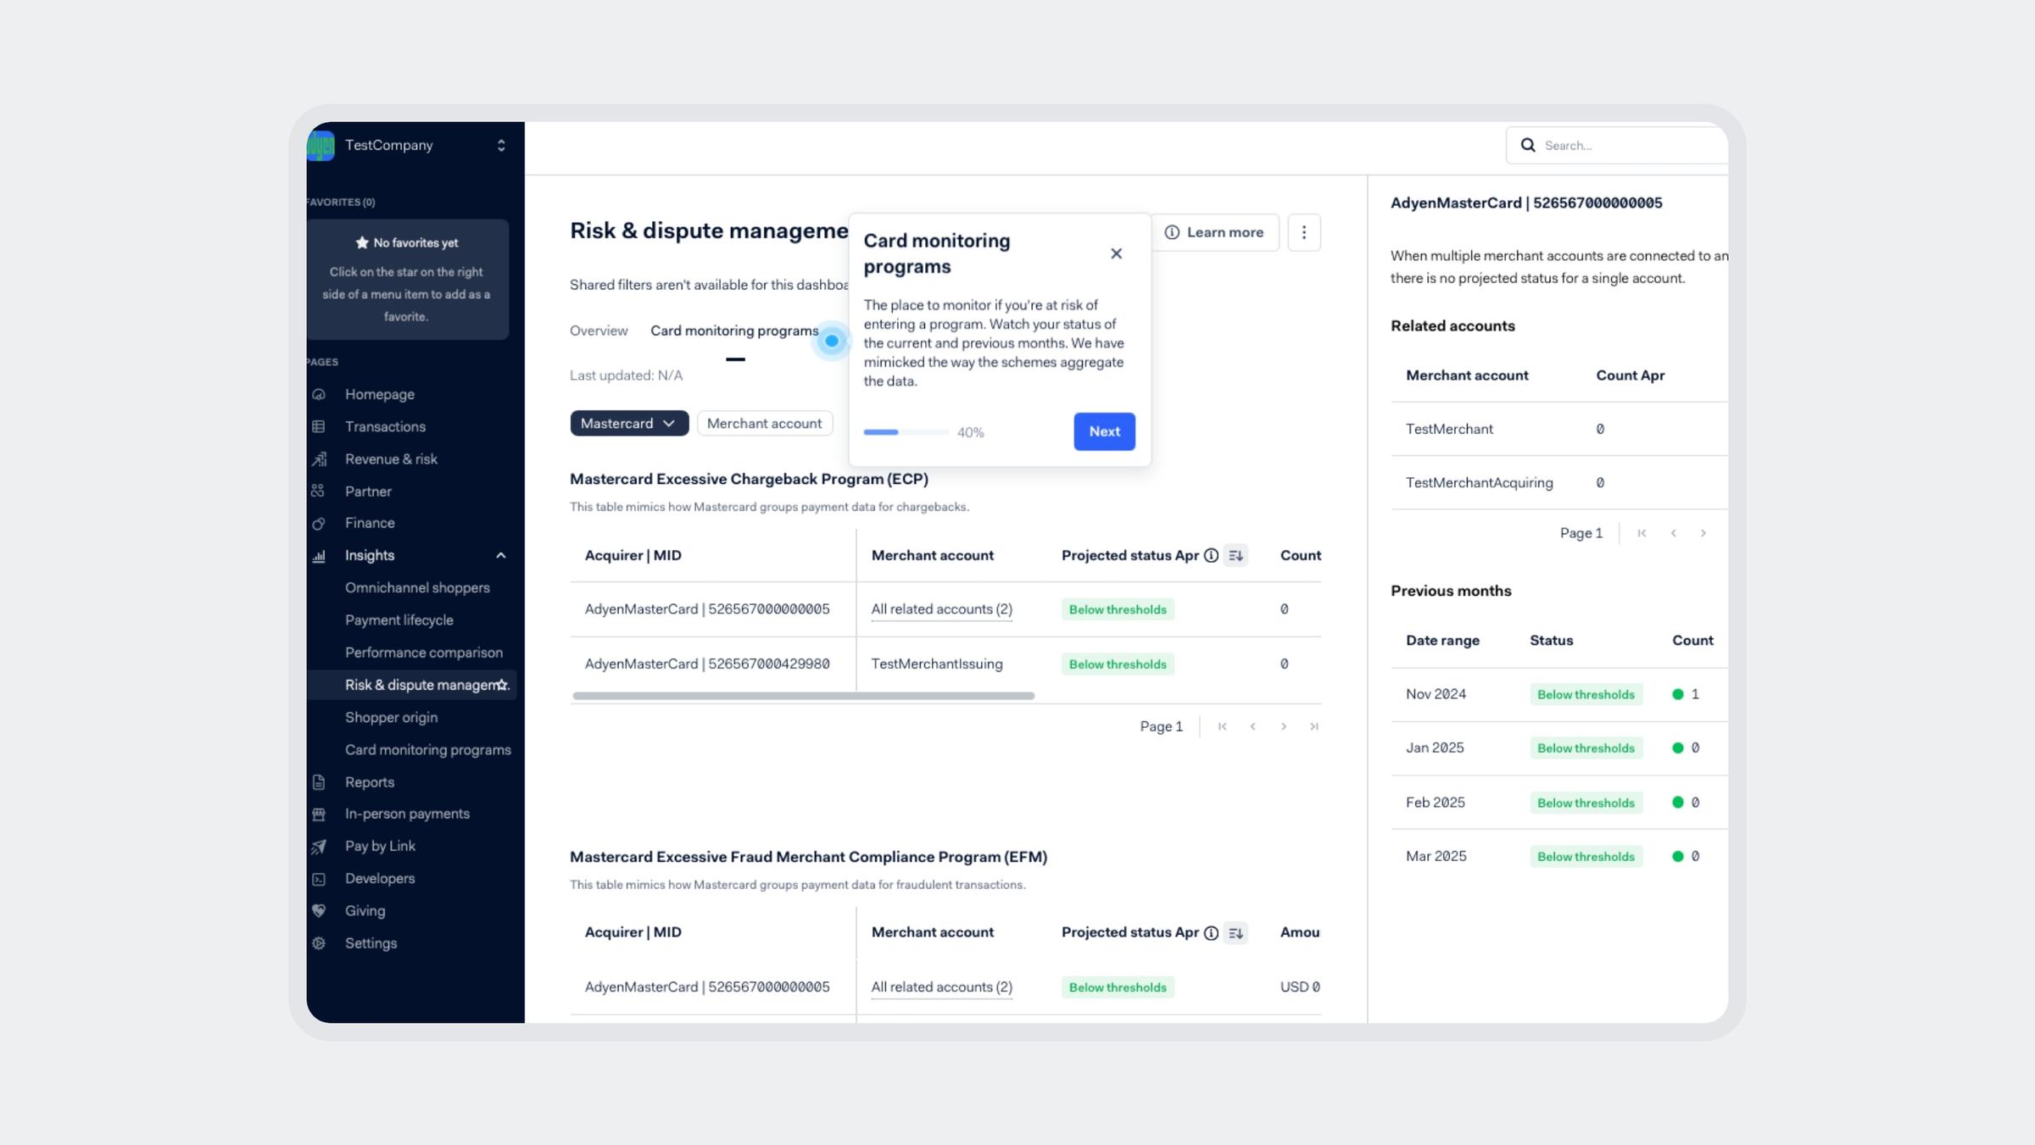Click the pulsing blue tour hotspot

(x=832, y=341)
